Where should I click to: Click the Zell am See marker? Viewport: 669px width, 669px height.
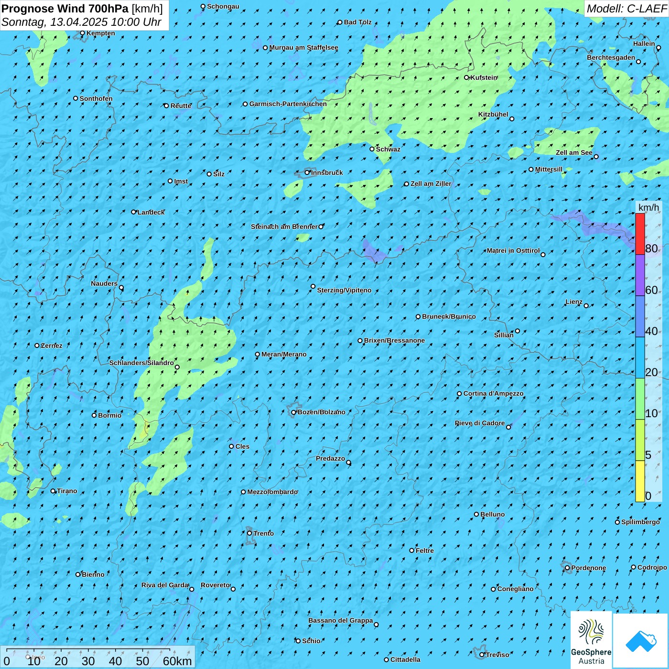(596, 157)
